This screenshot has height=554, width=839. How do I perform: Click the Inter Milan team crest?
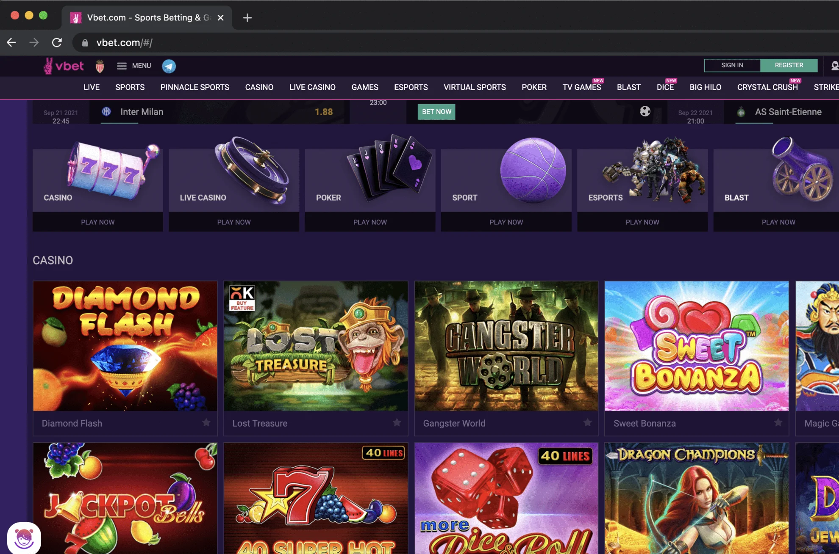[x=106, y=111]
